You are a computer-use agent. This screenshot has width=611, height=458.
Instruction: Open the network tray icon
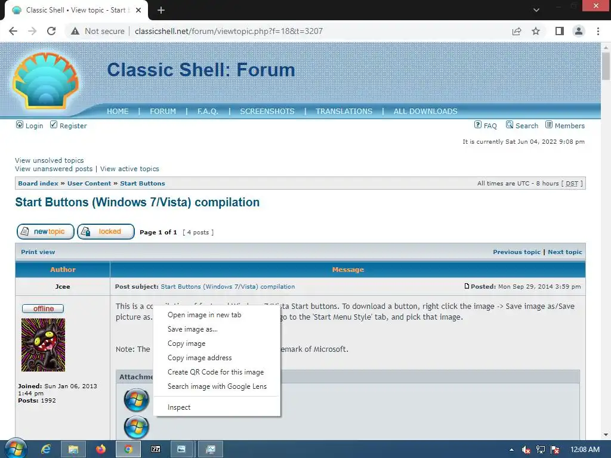(x=541, y=450)
